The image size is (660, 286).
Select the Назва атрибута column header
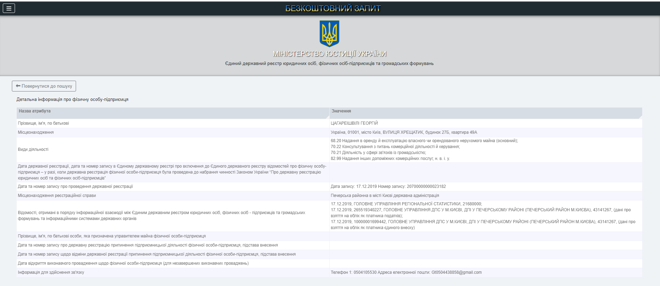click(x=35, y=111)
